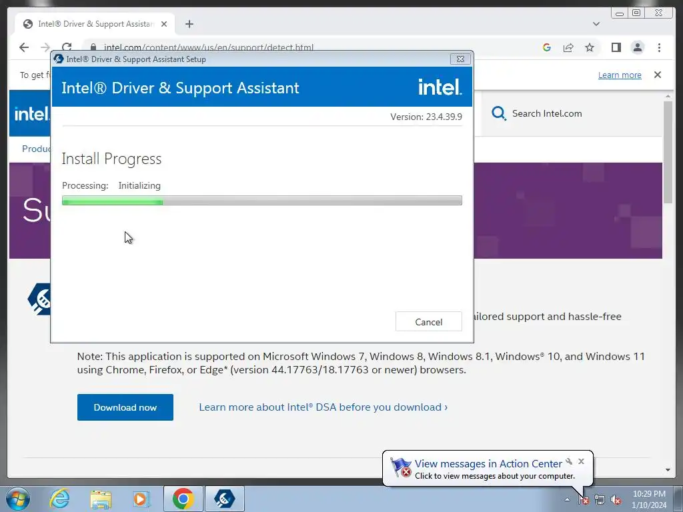Screen dimensions: 683x512
Task: Click the Search Intel.com magnifier icon
Action: 499,113
